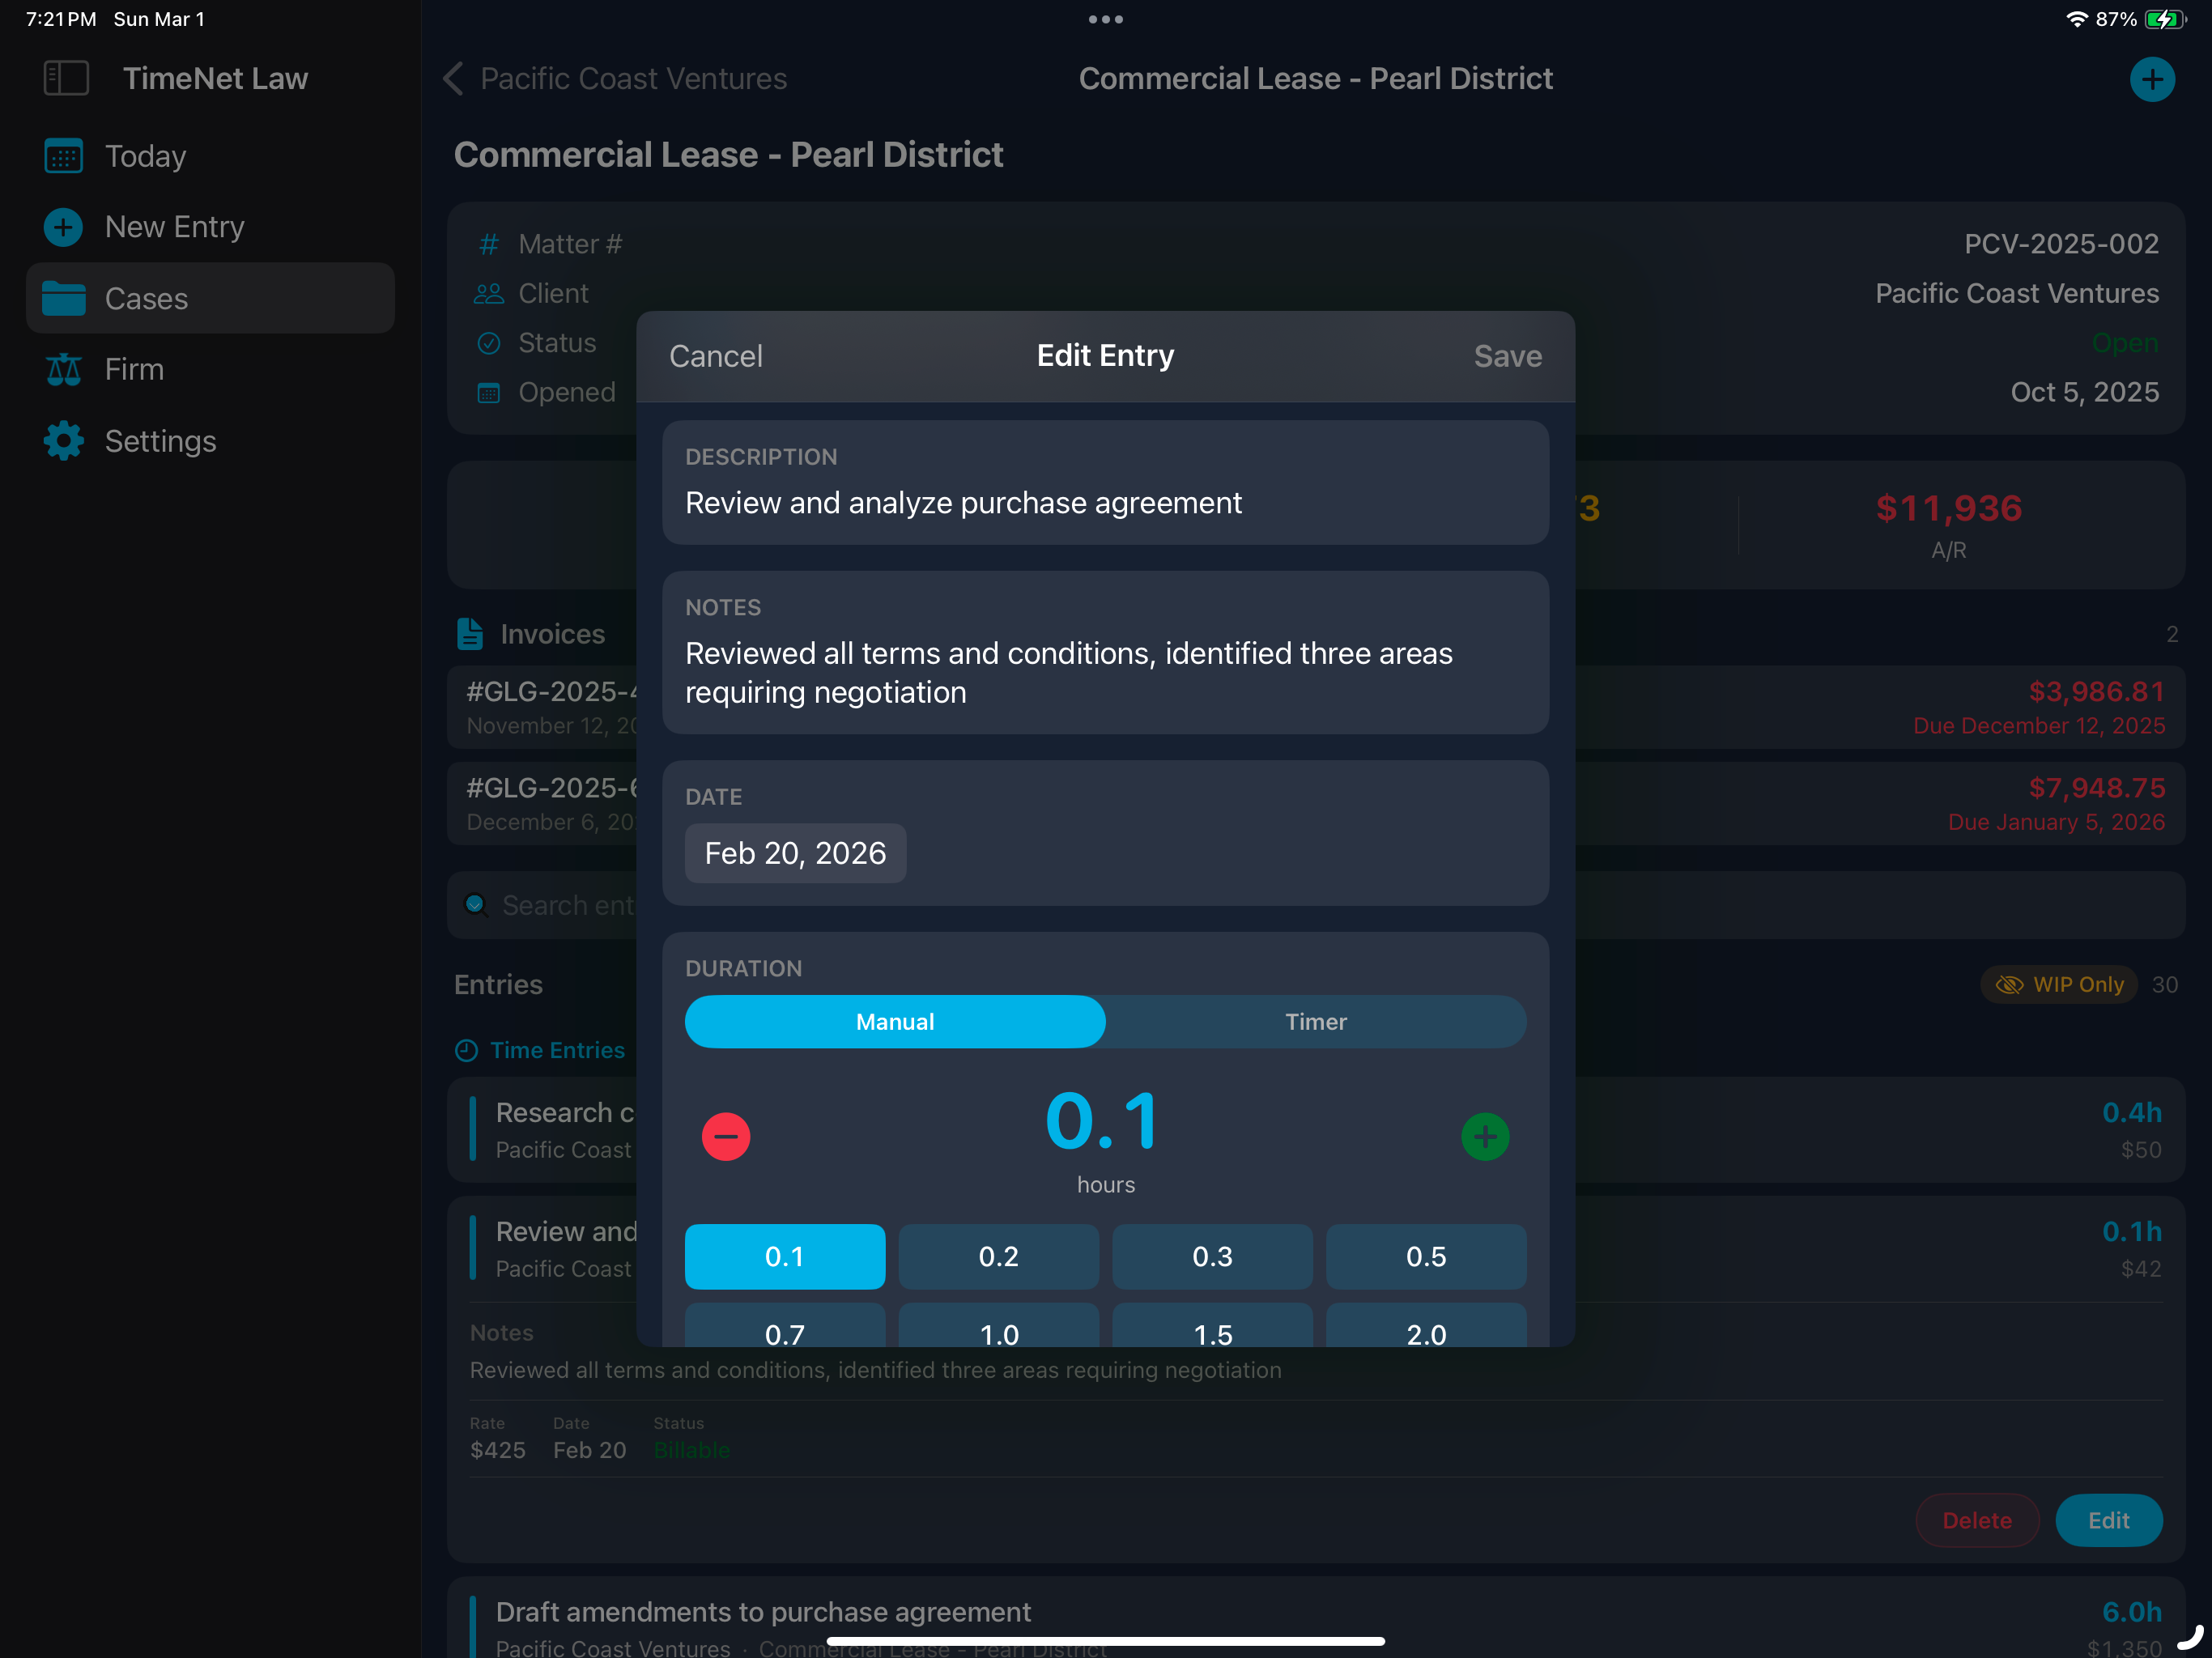Select the 0.5 hours preset
2212x1658 pixels.
pyautogui.click(x=1426, y=1257)
